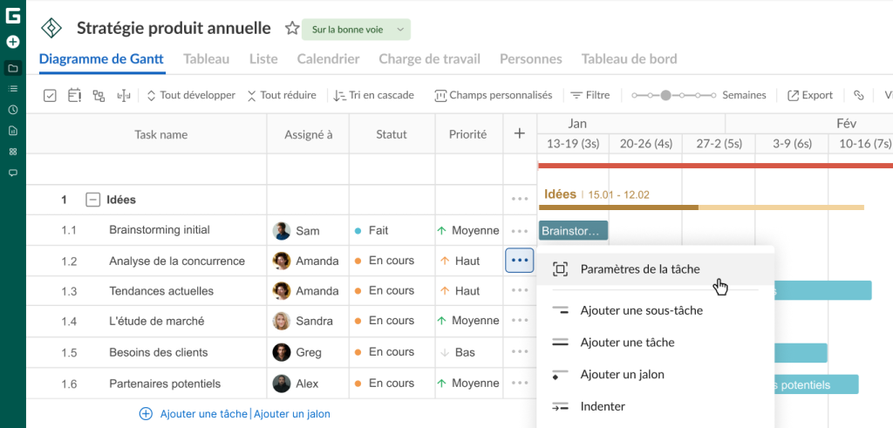This screenshot has width=893, height=428.
Task: Open the three-dot menu for Besoins des clients
Action: point(520,352)
